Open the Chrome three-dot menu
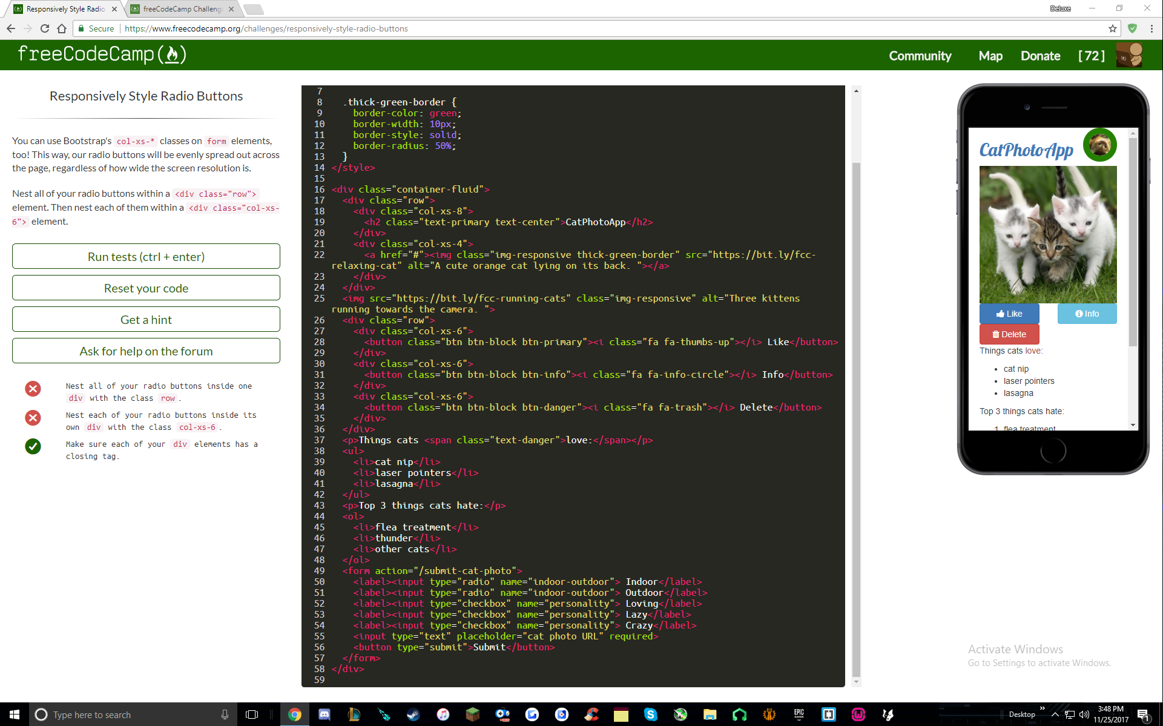The height and width of the screenshot is (726, 1163). (x=1151, y=28)
